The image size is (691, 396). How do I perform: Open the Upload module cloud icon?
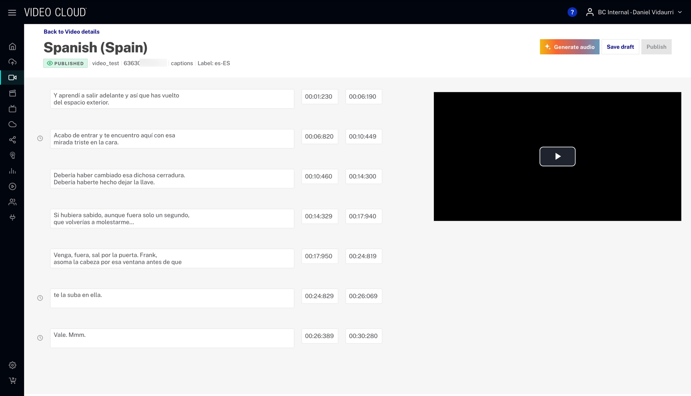pos(12,62)
